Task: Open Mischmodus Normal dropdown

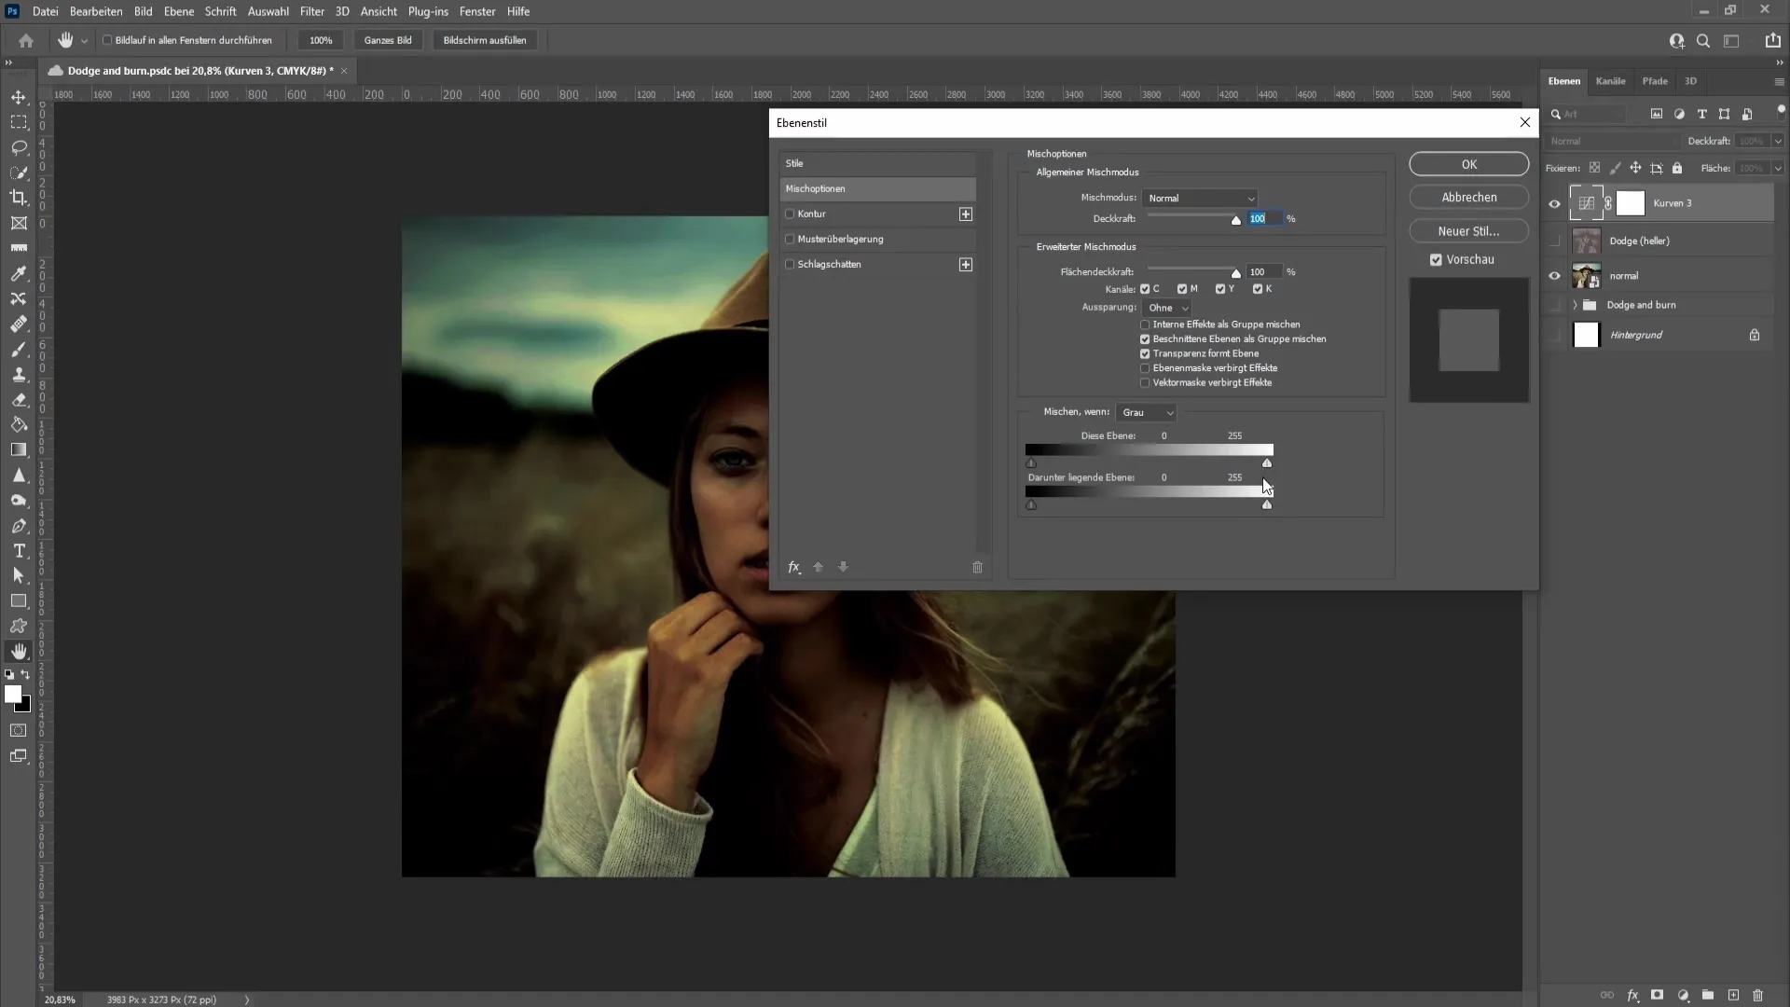Action: [1201, 198]
